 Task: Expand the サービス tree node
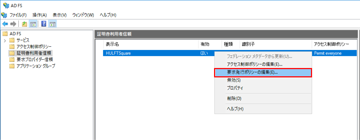point(5,41)
